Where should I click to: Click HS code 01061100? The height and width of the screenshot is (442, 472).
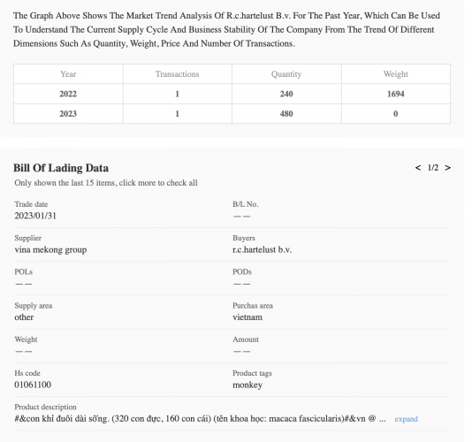point(33,385)
